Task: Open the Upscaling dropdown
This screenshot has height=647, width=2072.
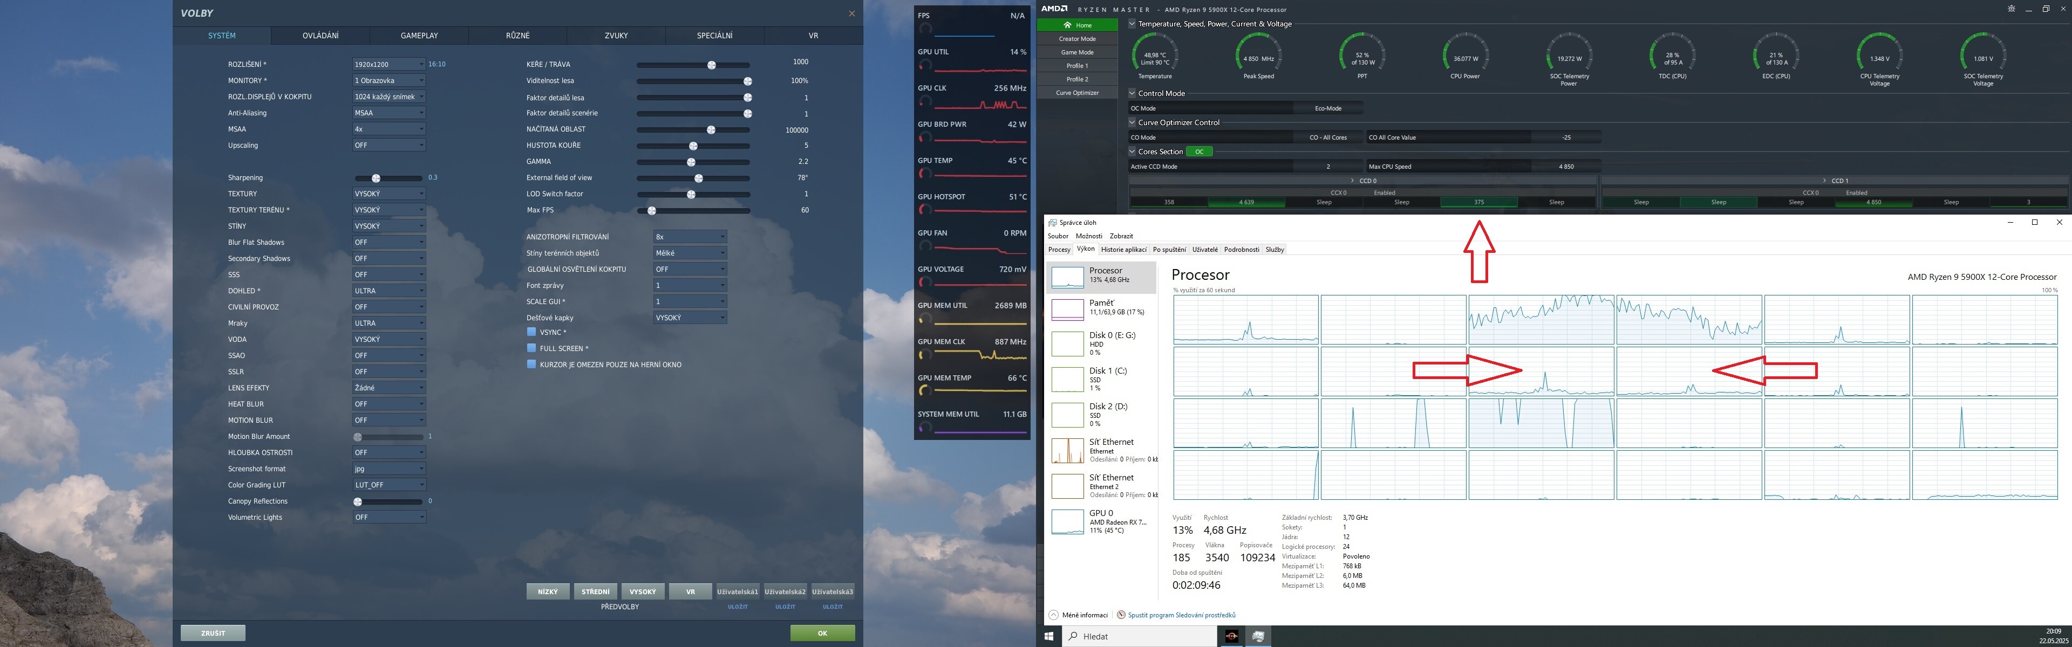Action: coord(388,146)
